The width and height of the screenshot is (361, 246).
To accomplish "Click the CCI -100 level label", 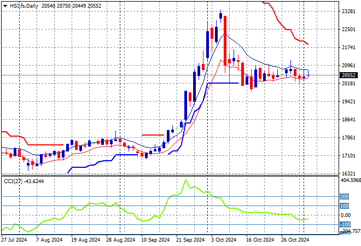I will pos(345,224).
